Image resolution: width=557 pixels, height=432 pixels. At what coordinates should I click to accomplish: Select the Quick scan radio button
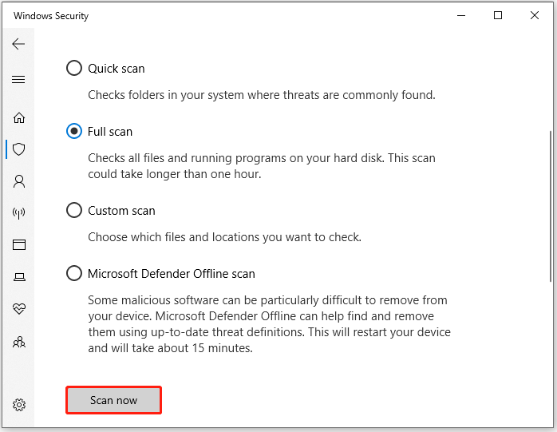click(x=74, y=68)
